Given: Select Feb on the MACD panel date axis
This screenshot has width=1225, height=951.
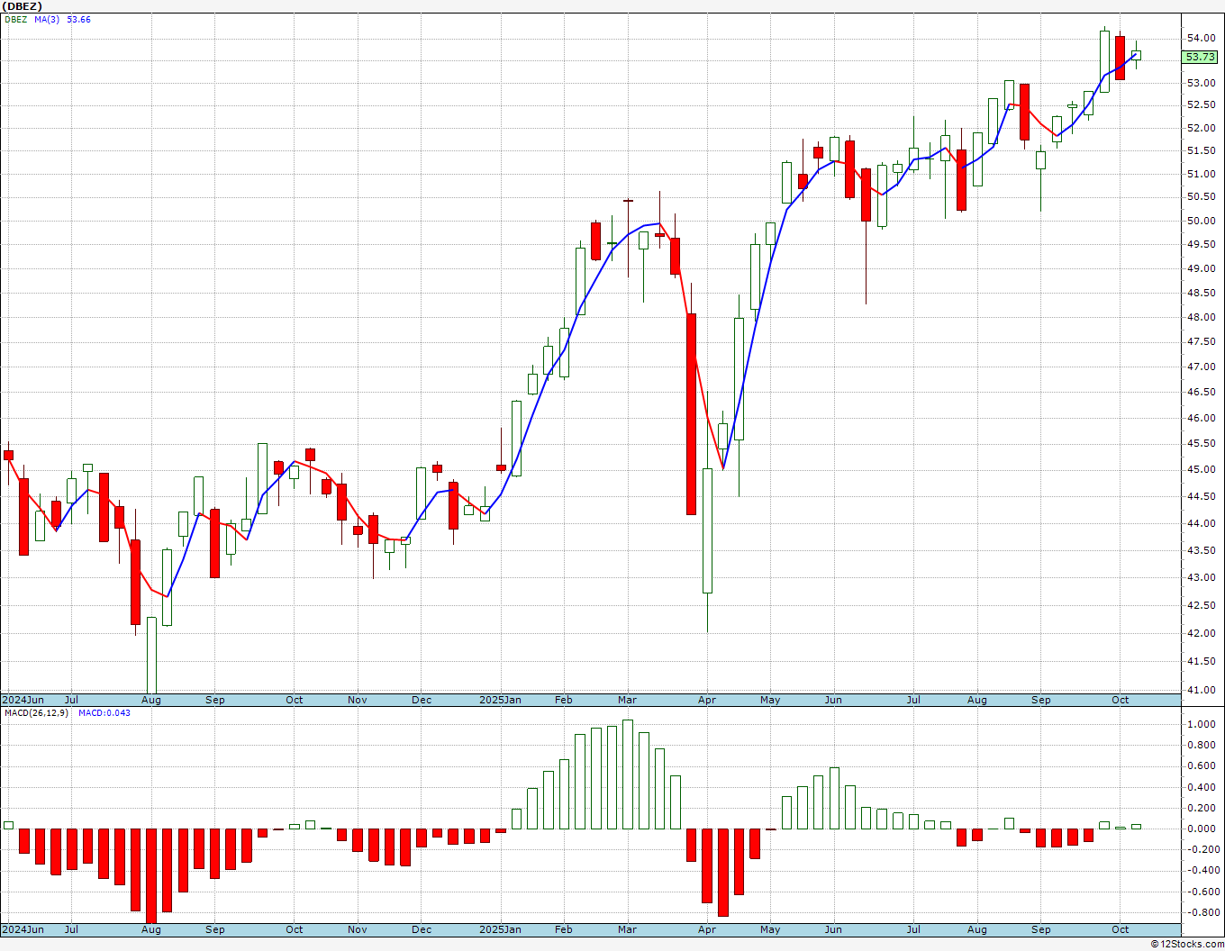Looking at the screenshot, I should tap(564, 929).
